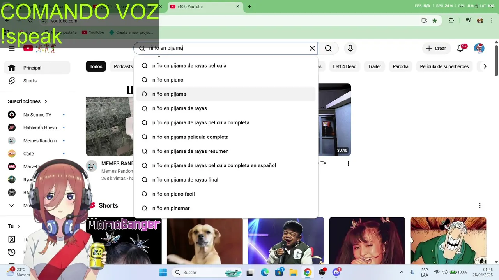499x280 pixels.
Task: Open the YouTube bookmark in bookmarks bar
Action: tap(93, 32)
